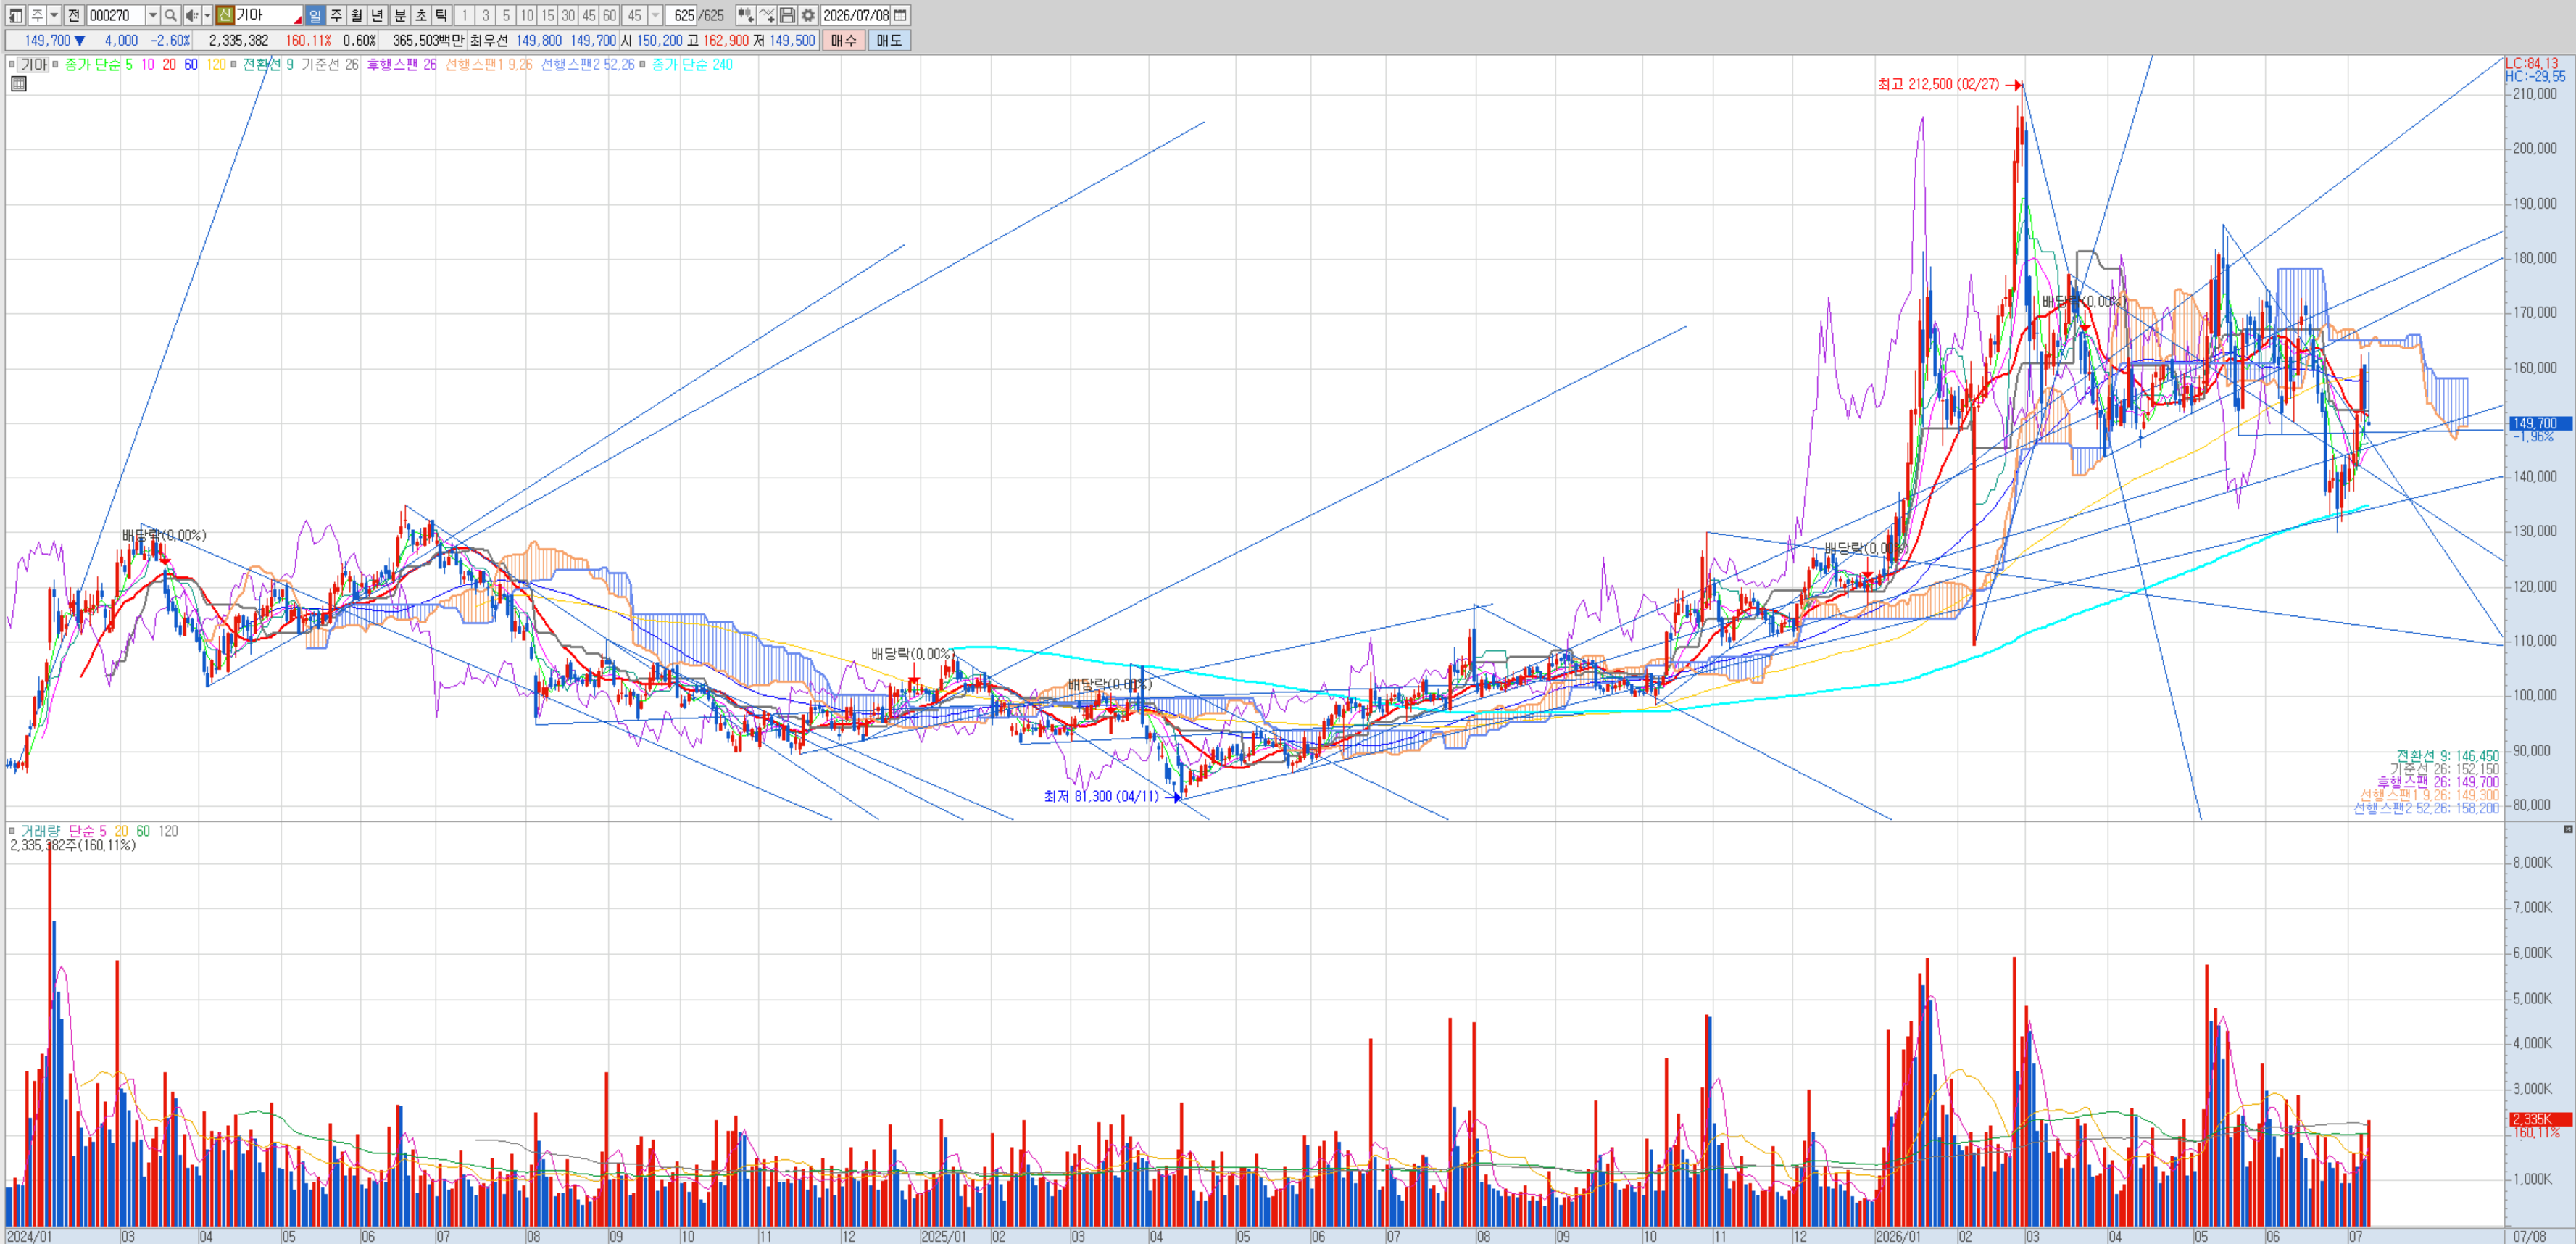
Task: Click the 거래량 volume legend label
Action: point(40,831)
